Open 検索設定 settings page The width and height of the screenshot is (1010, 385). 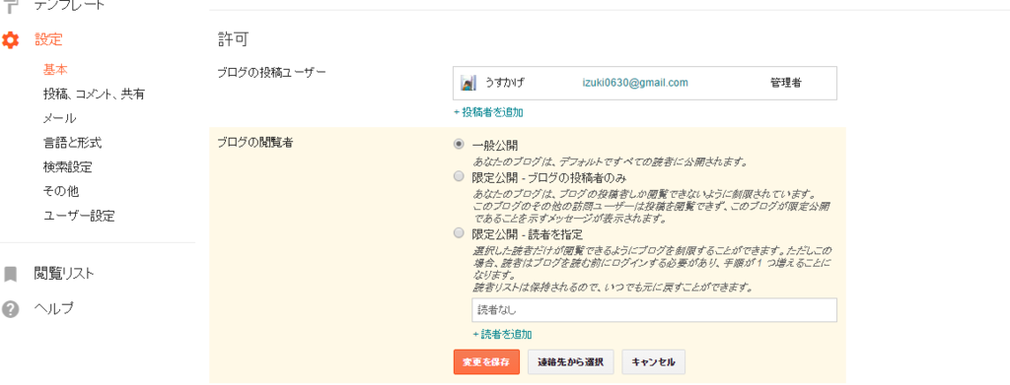(68, 167)
